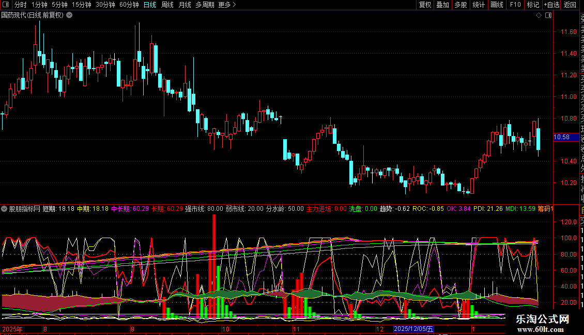Expand the 国药现代 chart title dropdown
Viewport: 584px width, 335px height.
69,15
